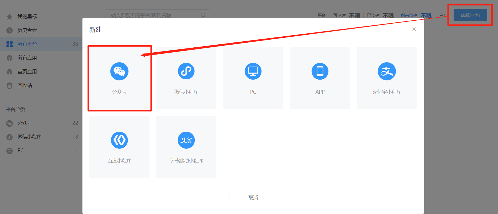Select the 公众号 WeChat icon in dialog
Image resolution: width=498 pixels, height=214 pixels.
tap(119, 71)
